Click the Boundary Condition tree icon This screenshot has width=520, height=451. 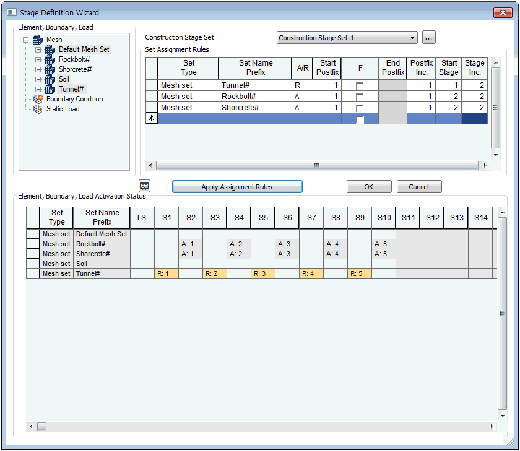(38, 99)
